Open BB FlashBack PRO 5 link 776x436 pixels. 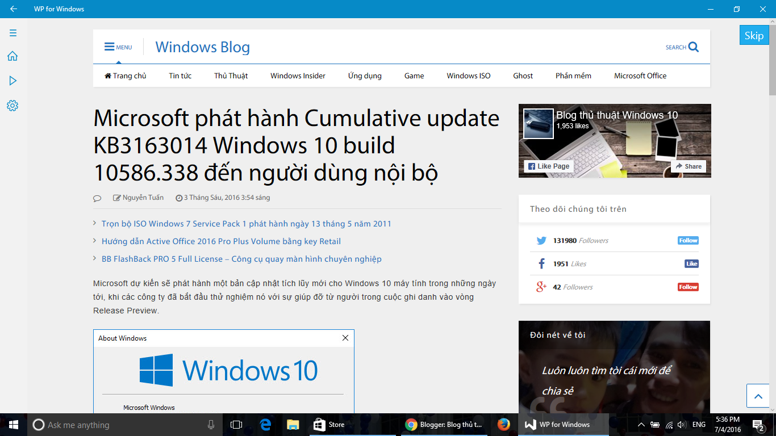[x=241, y=259]
